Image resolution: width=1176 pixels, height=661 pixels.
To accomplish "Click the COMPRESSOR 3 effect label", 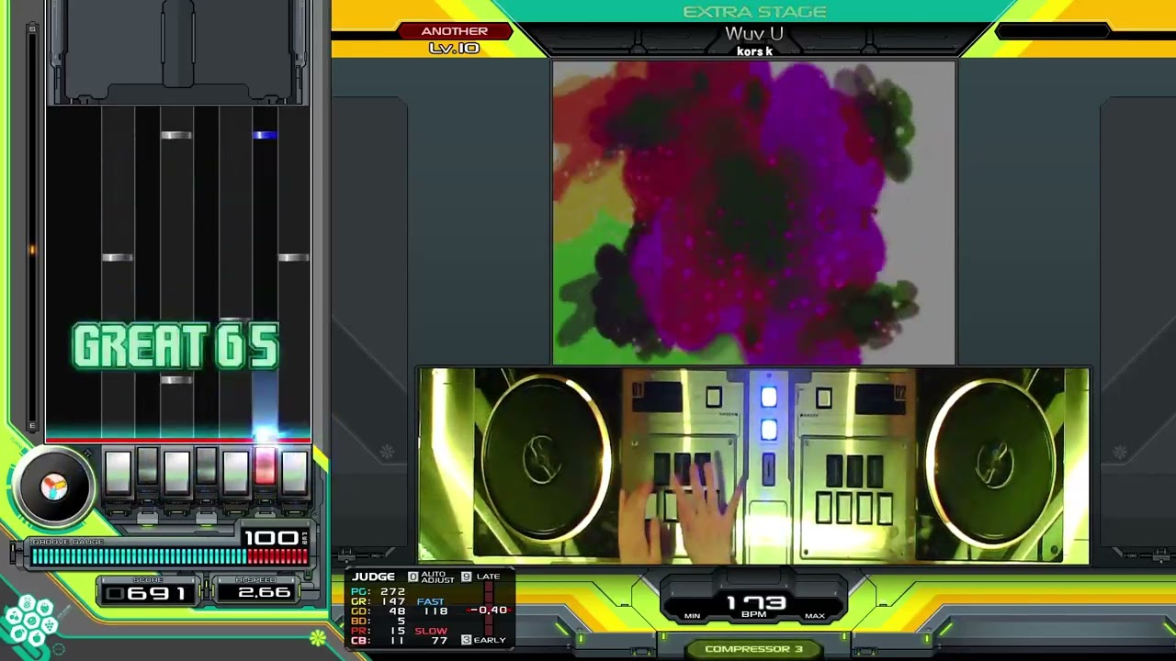I will 753,649.
